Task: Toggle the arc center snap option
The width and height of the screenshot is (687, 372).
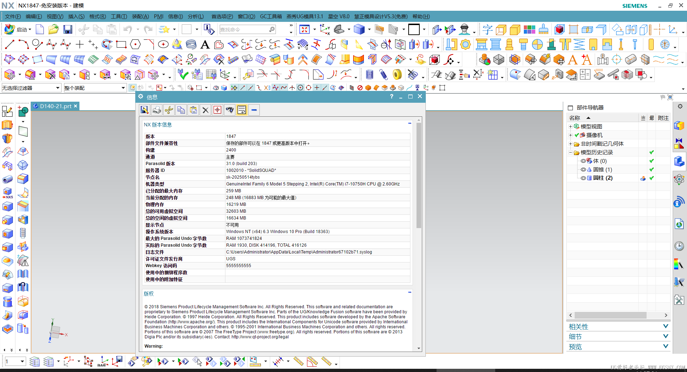Action: click(301, 88)
